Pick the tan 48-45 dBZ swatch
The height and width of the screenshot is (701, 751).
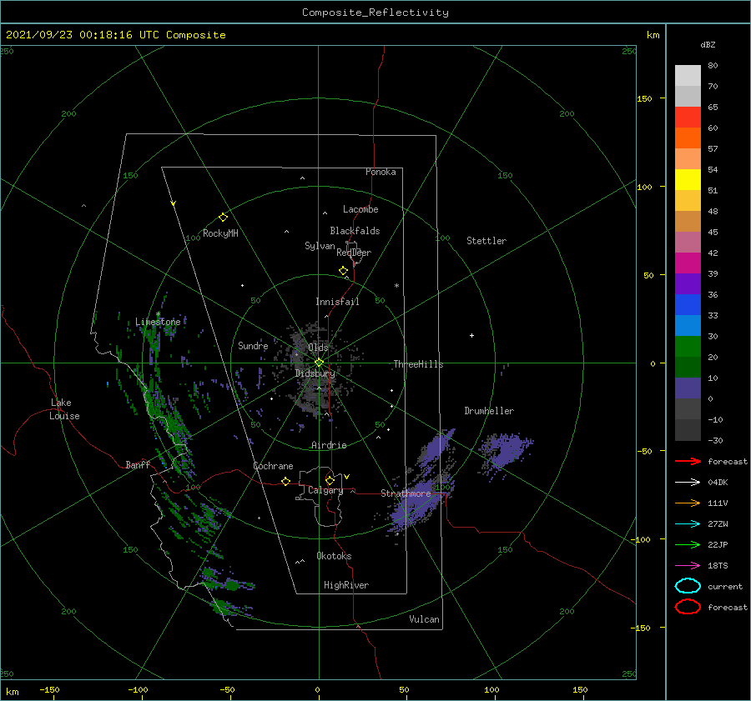pyautogui.click(x=688, y=222)
